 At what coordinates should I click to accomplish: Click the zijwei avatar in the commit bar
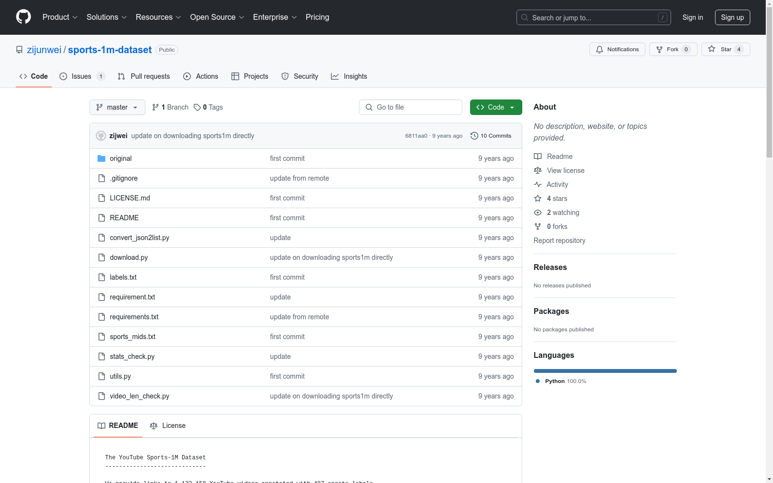point(101,136)
